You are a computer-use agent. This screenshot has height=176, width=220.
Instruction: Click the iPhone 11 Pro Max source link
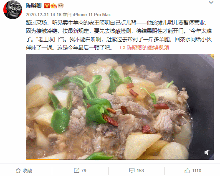tap(92, 15)
